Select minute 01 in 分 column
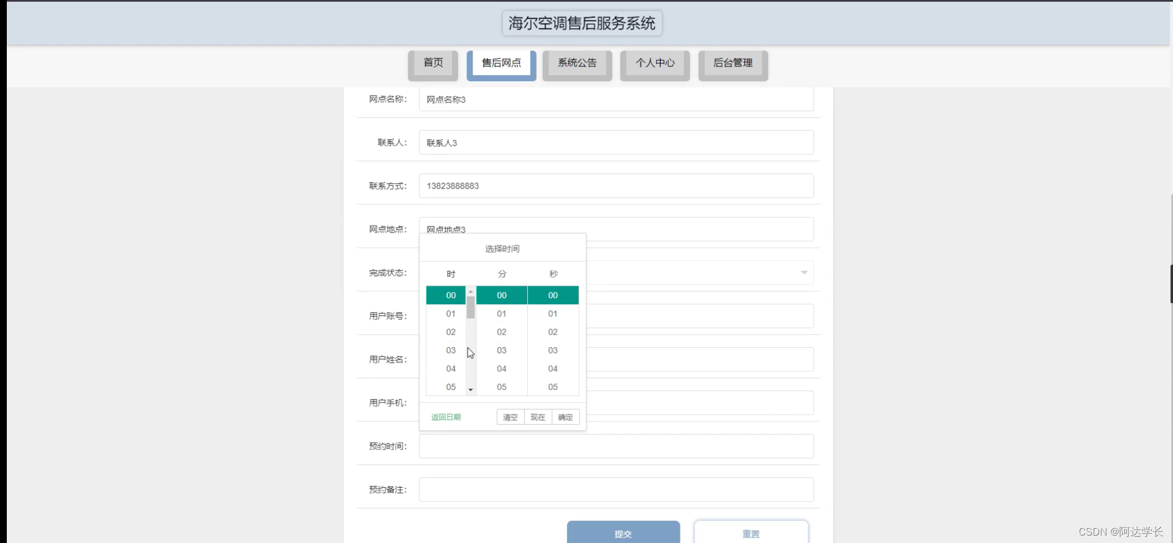The height and width of the screenshot is (543, 1173). click(x=502, y=314)
